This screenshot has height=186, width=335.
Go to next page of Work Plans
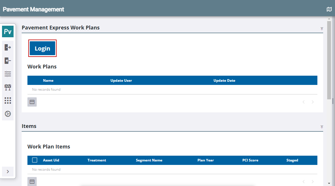click(x=312, y=102)
